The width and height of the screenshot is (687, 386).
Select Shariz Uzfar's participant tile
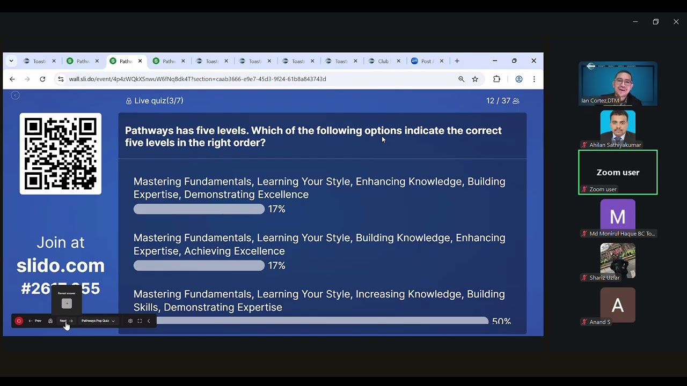(618, 262)
